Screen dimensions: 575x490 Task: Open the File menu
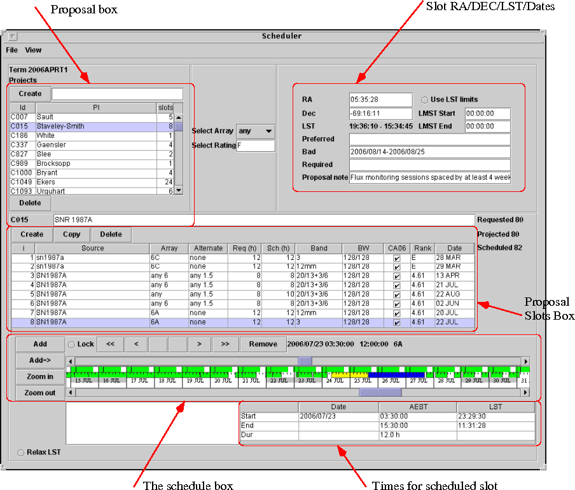click(x=12, y=50)
